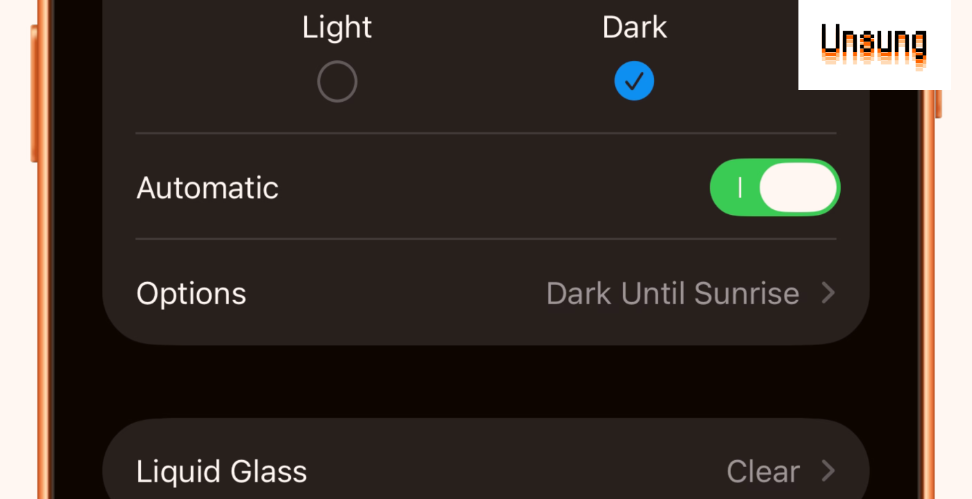Viewport: 972px width, 499px height.
Task: Tap the Clear value next to Liquid Glass
Action: click(x=762, y=471)
